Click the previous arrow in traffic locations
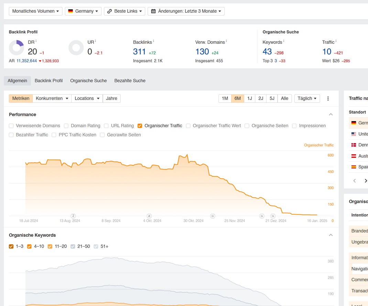 click(355, 181)
